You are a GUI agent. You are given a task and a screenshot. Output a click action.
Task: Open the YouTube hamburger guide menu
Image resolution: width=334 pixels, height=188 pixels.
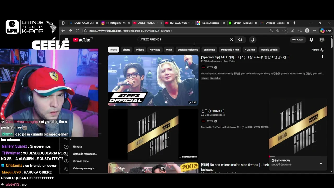point(66,40)
